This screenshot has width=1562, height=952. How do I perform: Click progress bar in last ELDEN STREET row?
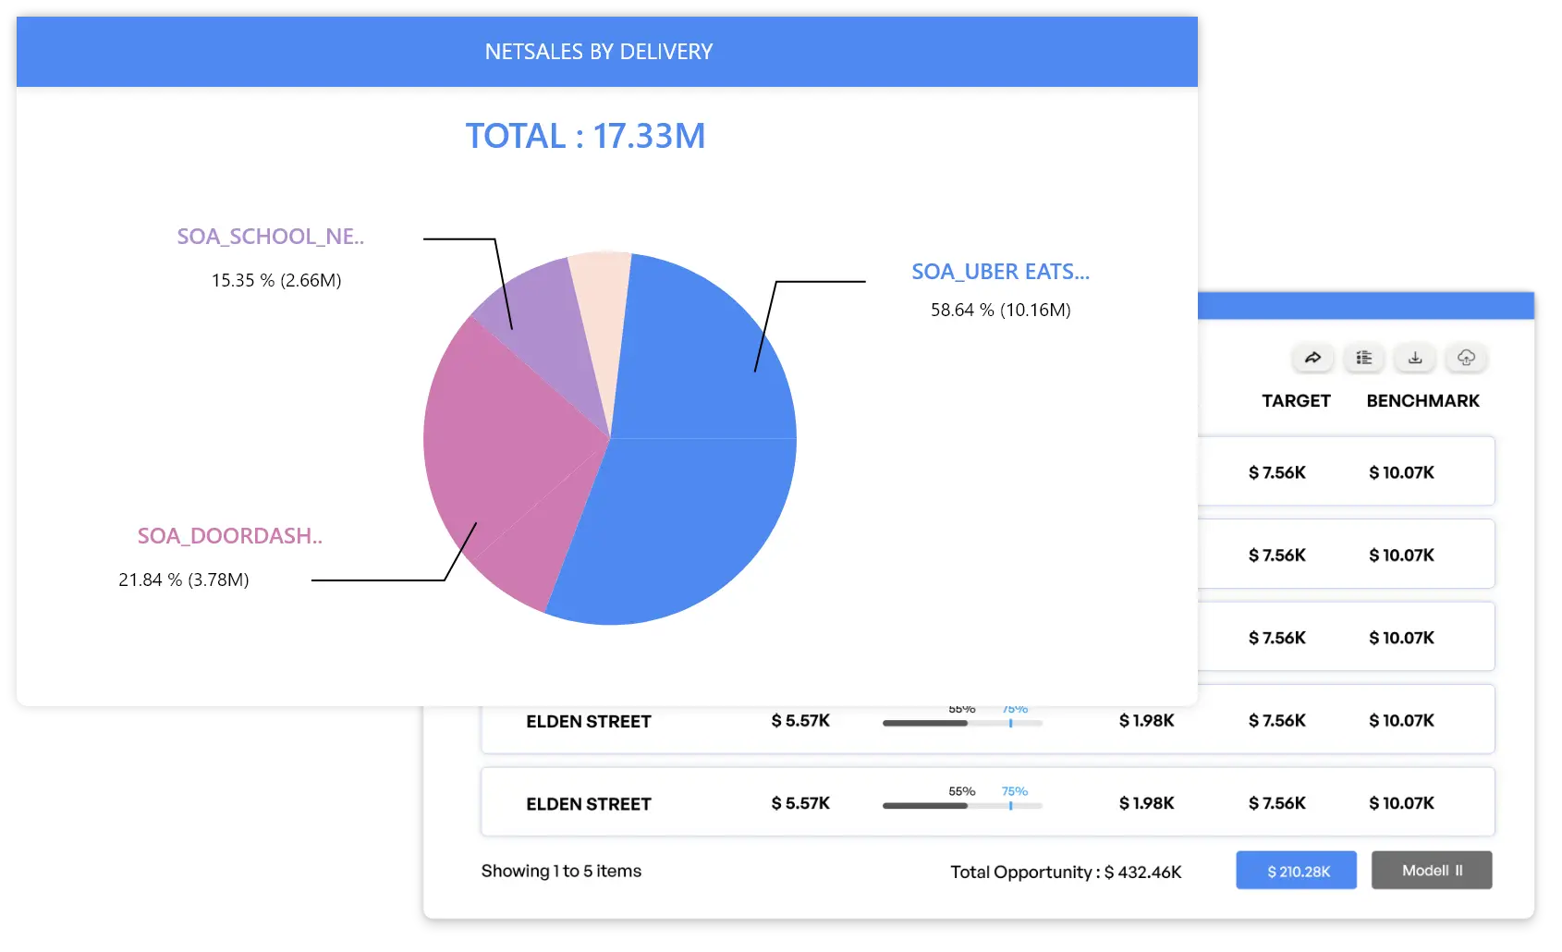(962, 806)
